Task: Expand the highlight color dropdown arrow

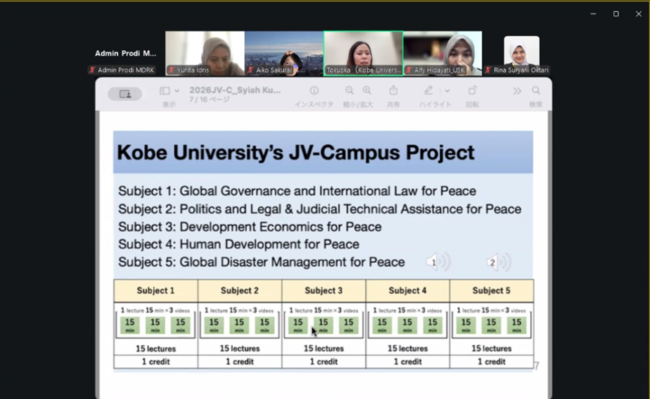Action: click(x=448, y=90)
